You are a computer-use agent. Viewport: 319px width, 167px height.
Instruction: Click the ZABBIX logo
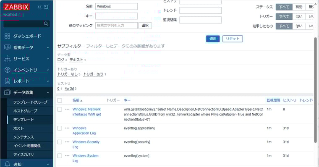16,7
